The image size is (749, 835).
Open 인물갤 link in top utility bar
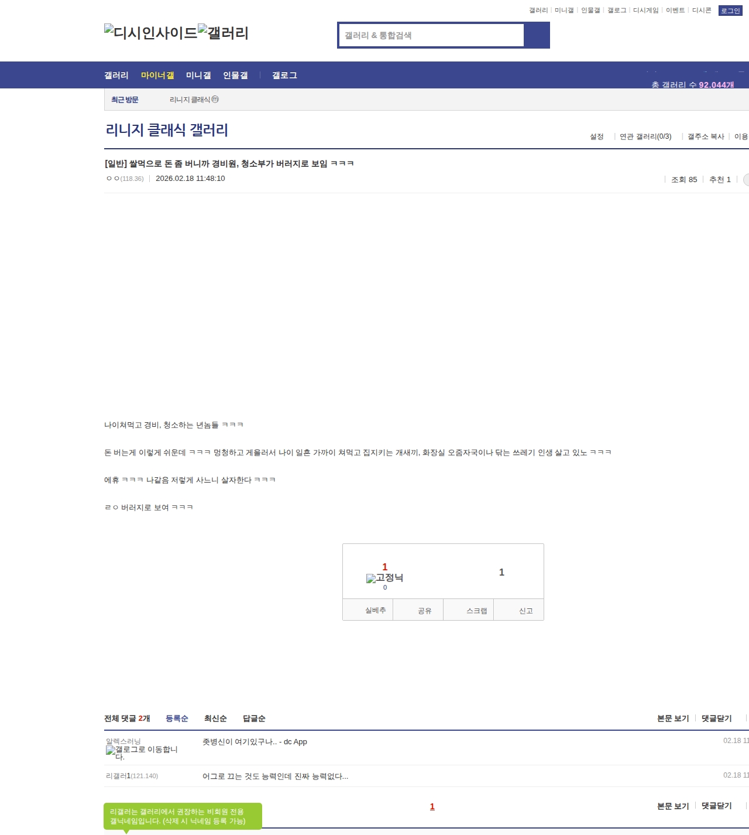click(590, 11)
